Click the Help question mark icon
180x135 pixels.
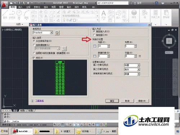coord(163,3)
